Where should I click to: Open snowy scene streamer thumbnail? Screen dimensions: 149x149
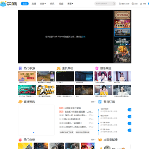tap(122, 90)
